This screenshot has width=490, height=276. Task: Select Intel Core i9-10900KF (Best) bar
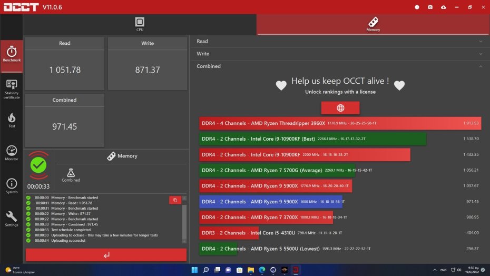(x=313, y=139)
